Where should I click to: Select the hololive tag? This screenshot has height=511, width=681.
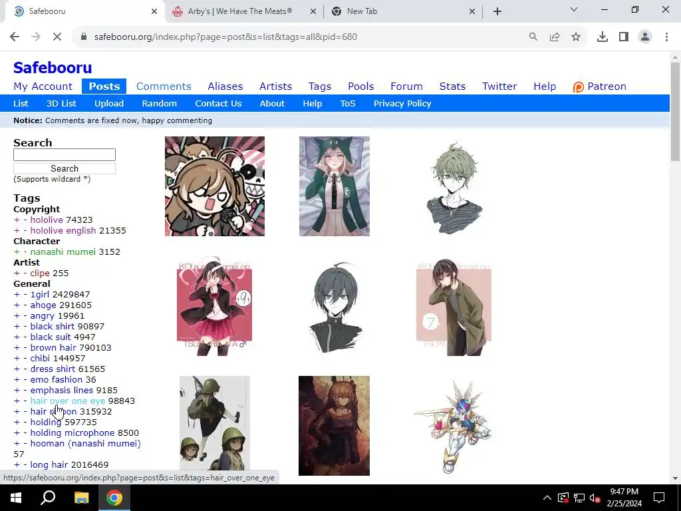(47, 220)
